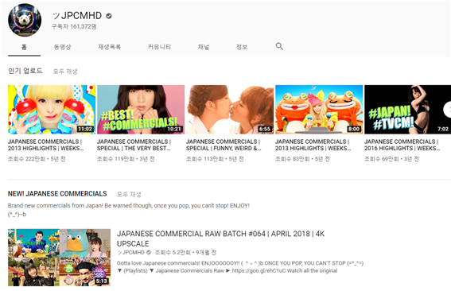Click 모두 재생 next to 인기 업로드

click(65, 72)
